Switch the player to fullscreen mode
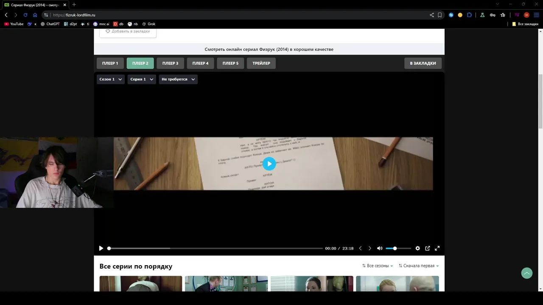This screenshot has width=543, height=305. 437,248
